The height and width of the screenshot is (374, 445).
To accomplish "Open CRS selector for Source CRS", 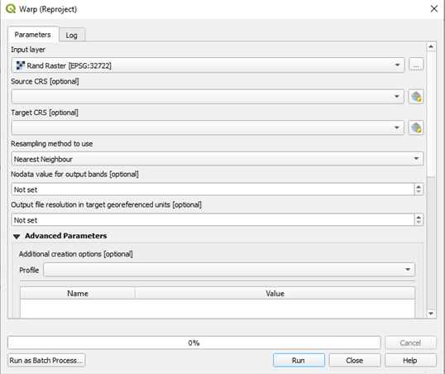I will tap(416, 97).
